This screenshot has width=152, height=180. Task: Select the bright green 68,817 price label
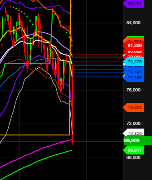pos(133,150)
